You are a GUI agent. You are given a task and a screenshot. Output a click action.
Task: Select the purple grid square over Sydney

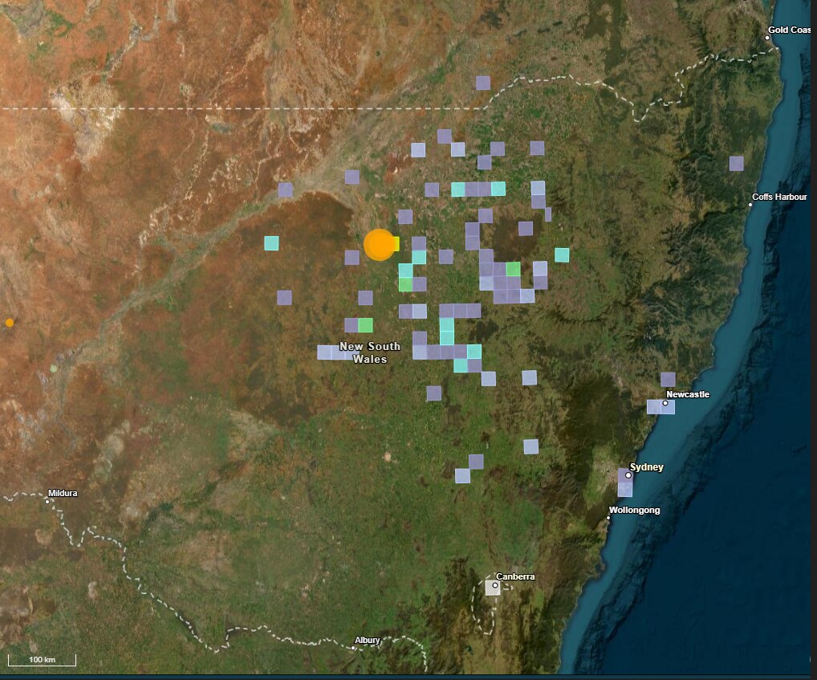624,483
